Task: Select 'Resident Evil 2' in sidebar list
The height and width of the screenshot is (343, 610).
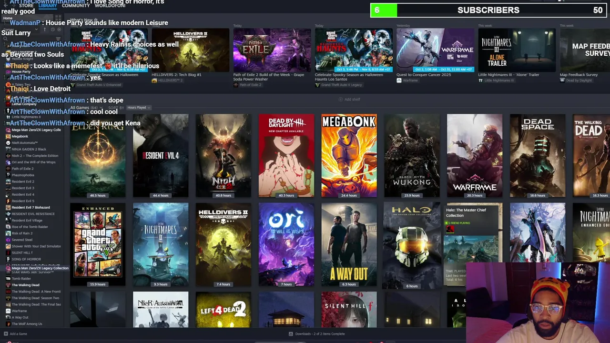Action: pyautogui.click(x=23, y=182)
